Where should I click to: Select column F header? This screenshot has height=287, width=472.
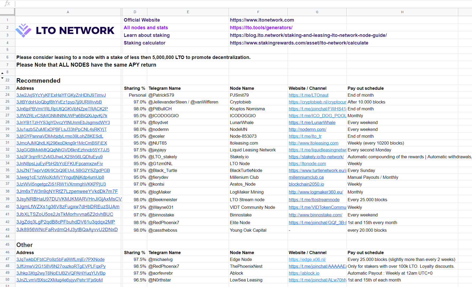258,12
